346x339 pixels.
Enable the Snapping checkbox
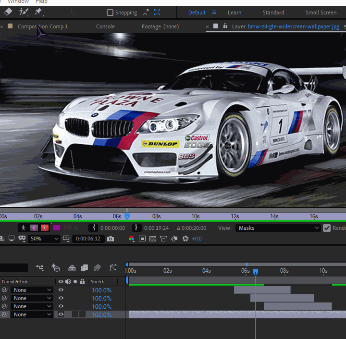click(x=110, y=13)
